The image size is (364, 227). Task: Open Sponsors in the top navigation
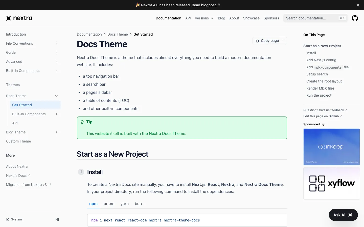[271, 18]
